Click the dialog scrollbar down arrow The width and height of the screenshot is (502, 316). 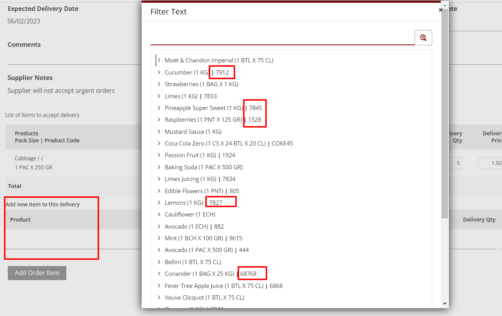tap(445, 304)
